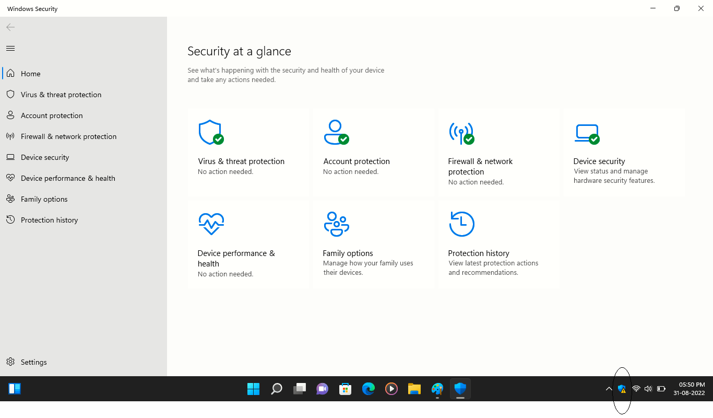Click the Home house icon in sidebar
The width and height of the screenshot is (713, 418).
pyautogui.click(x=10, y=73)
